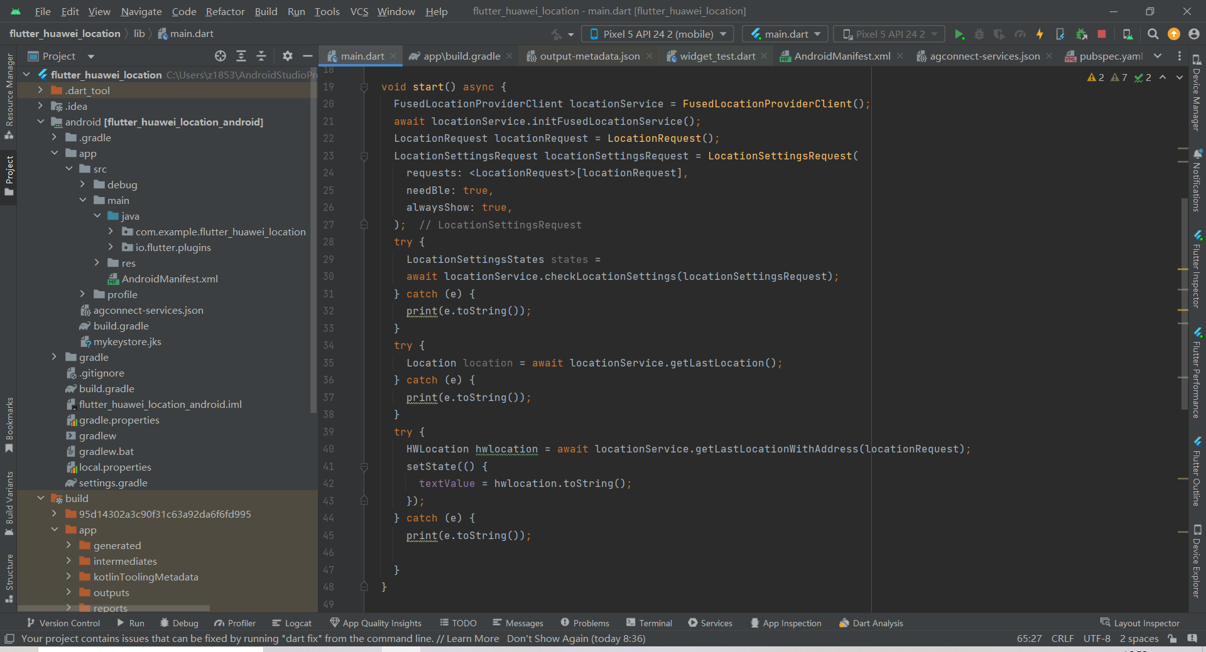Viewport: 1206px width, 652px height.
Task: Collapse the build folder
Action: point(41,498)
